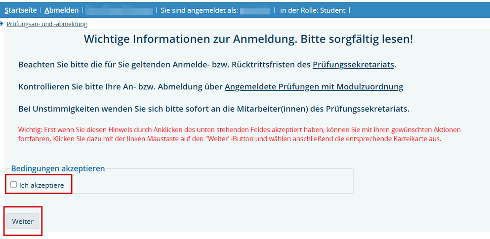This screenshot has width=490, height=239.
Task: Click the 'Bedingungen akzeptieren' fieldset legend
Action: tap(58, 168)
